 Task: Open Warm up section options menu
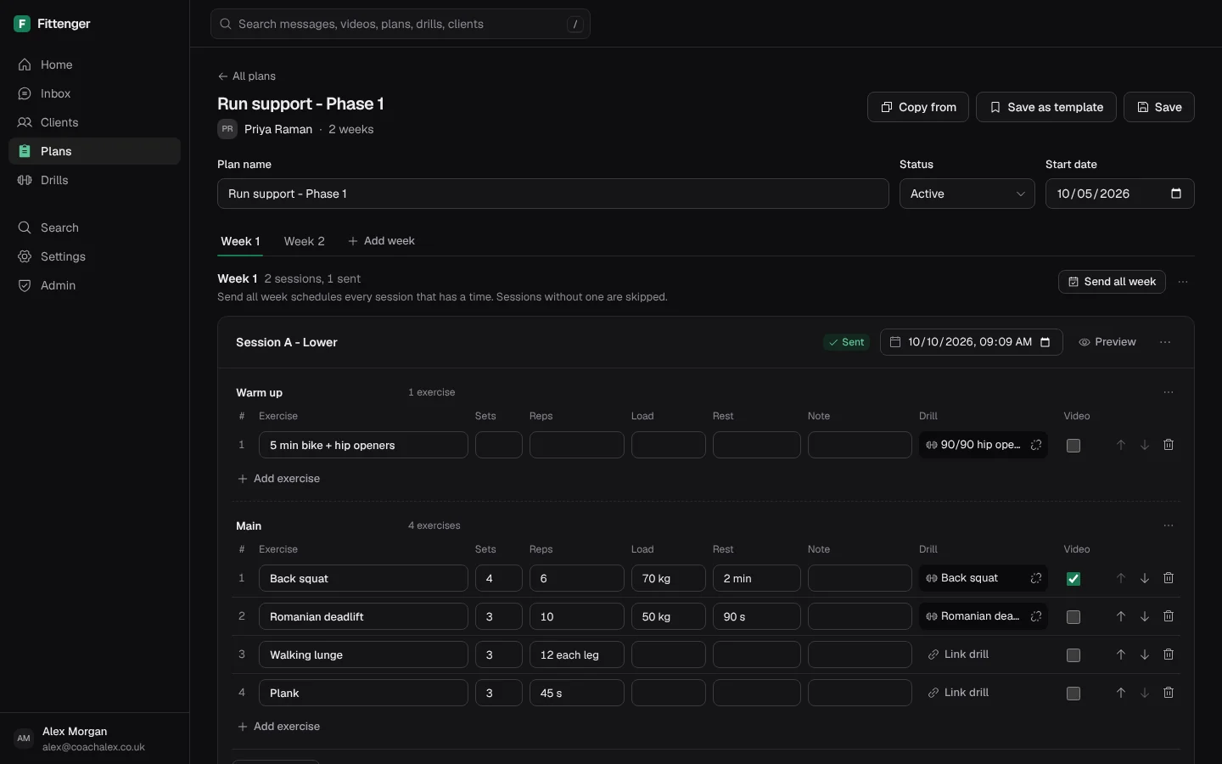tap(1169, 392)
